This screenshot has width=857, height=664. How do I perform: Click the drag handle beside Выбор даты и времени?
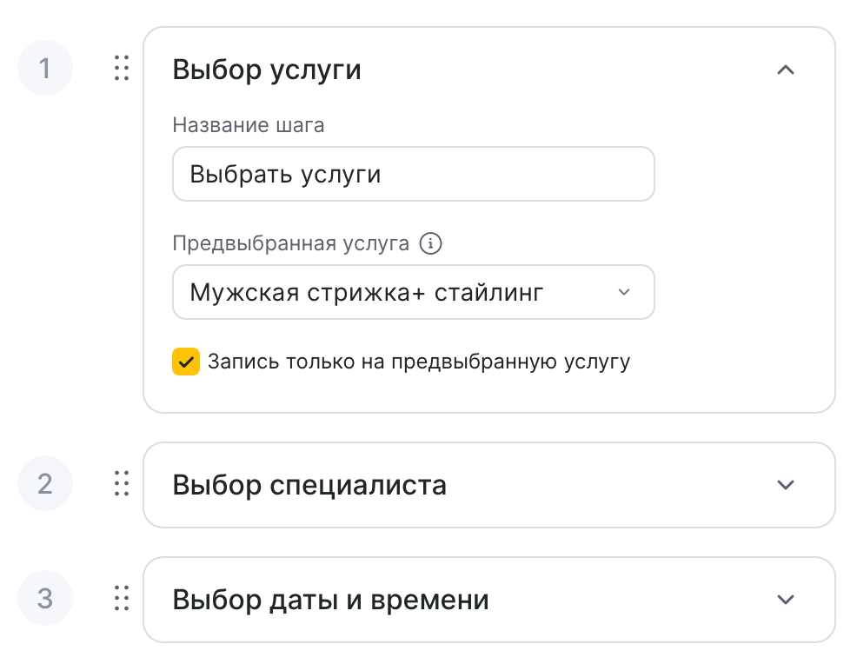[122, 598]
